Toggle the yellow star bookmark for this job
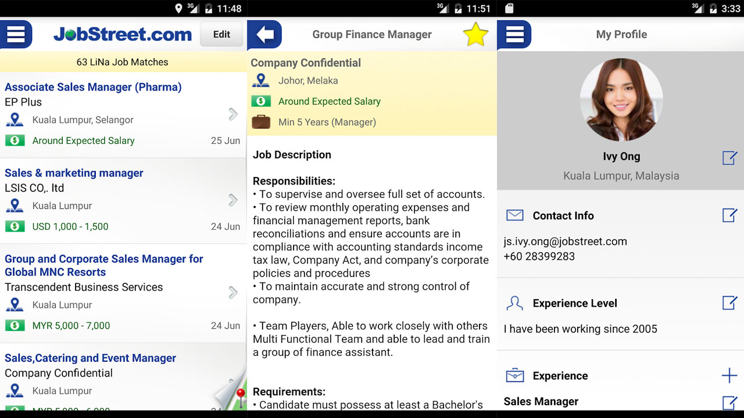The image size is (744, 418). 475,35
